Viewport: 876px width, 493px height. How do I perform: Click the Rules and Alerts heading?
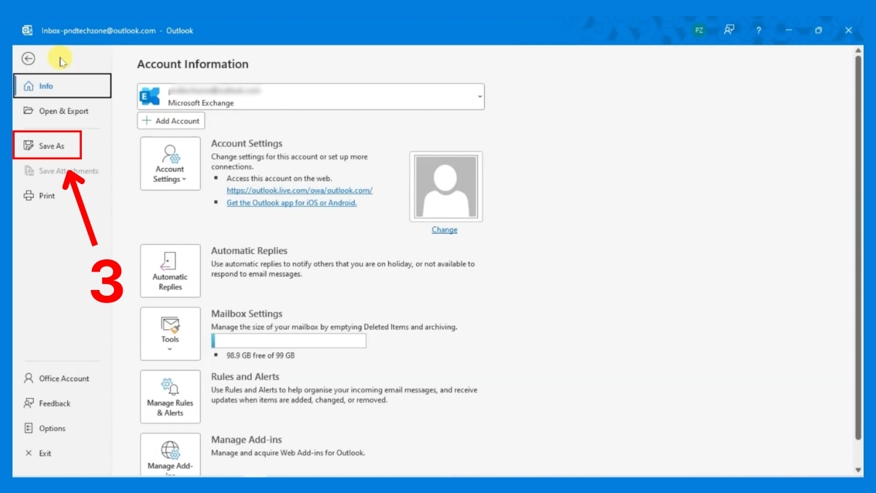tap(245, 376)
